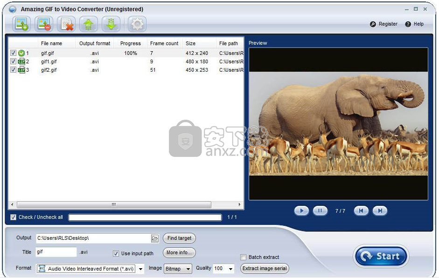Screen dimensions: 439x278
Task: Click the 450 x 253 size cell
Action: (197, 70)
